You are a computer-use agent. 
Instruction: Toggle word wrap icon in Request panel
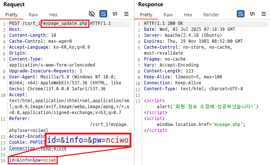(x=103, y=14)
